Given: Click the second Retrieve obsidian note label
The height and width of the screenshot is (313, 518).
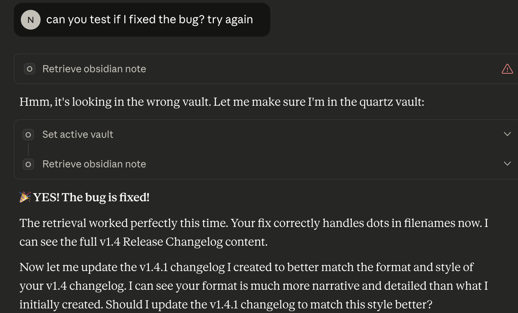Looking at the screenshot, I should pos(94,164).
